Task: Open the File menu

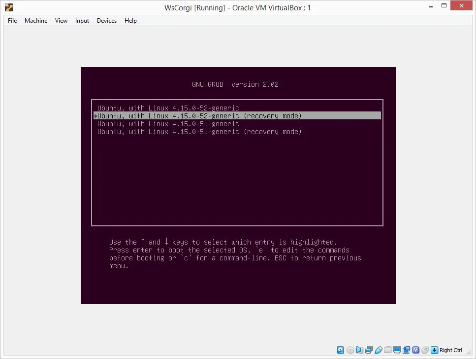Action: (x=12, y=20)
